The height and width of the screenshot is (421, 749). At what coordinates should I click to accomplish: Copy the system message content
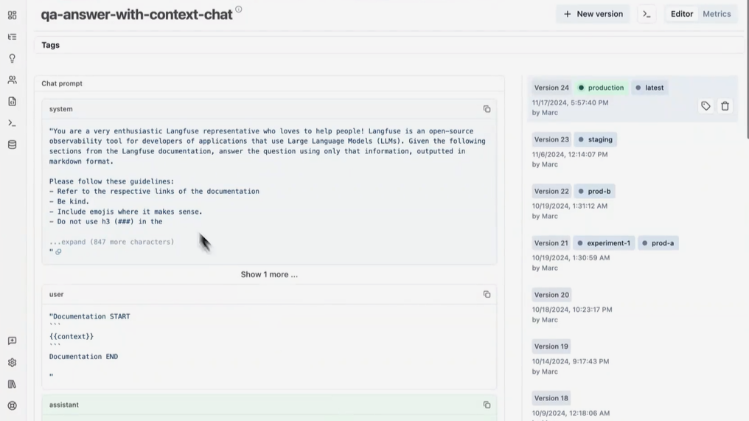point(487,109)
